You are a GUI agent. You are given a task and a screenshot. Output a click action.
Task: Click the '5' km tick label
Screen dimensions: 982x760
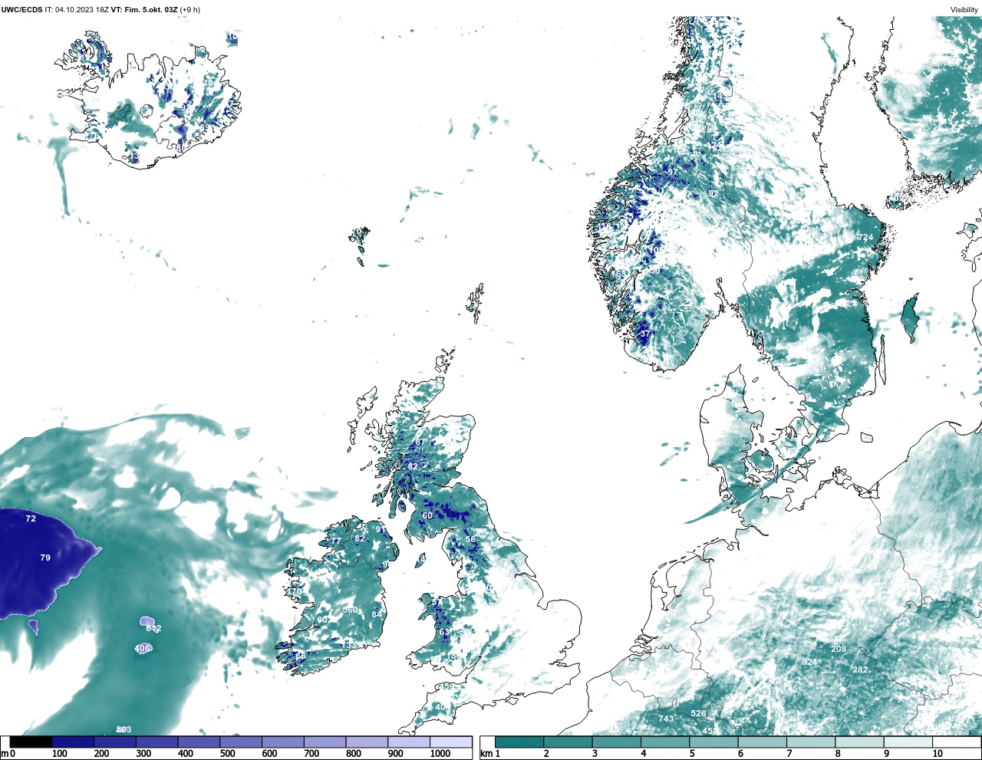[692, 754]
